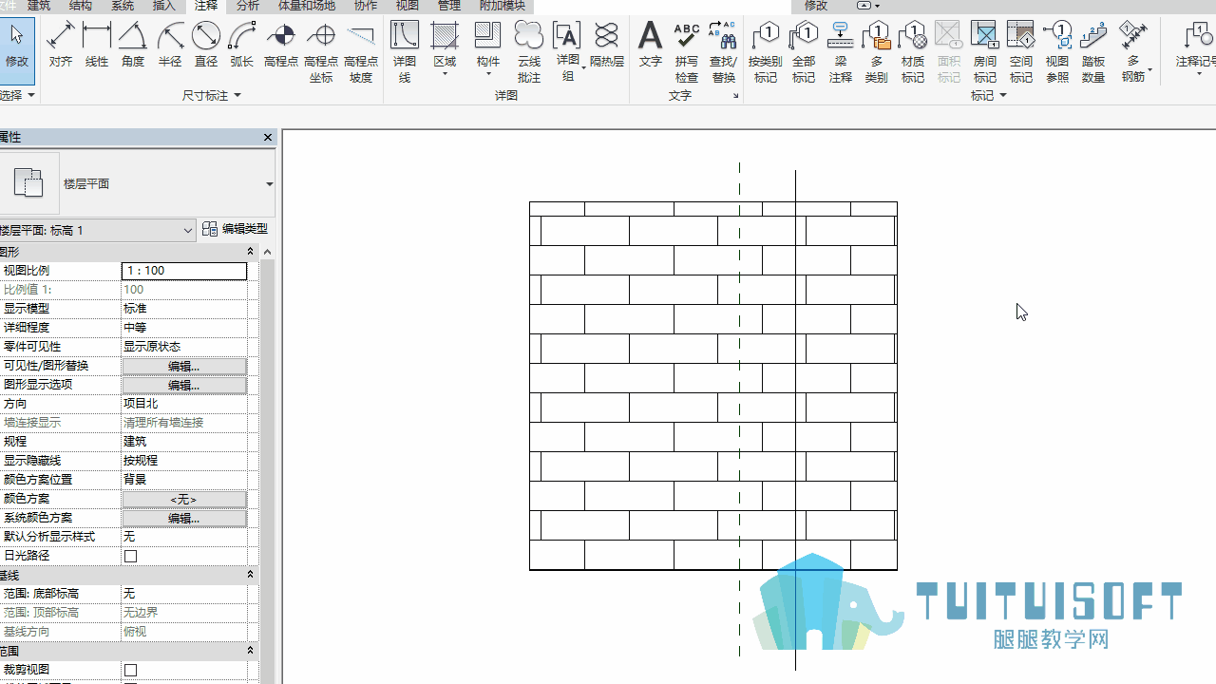Select the 直径 diameter dimension tool
1216x684 pixels.
(x=206, y=46)
